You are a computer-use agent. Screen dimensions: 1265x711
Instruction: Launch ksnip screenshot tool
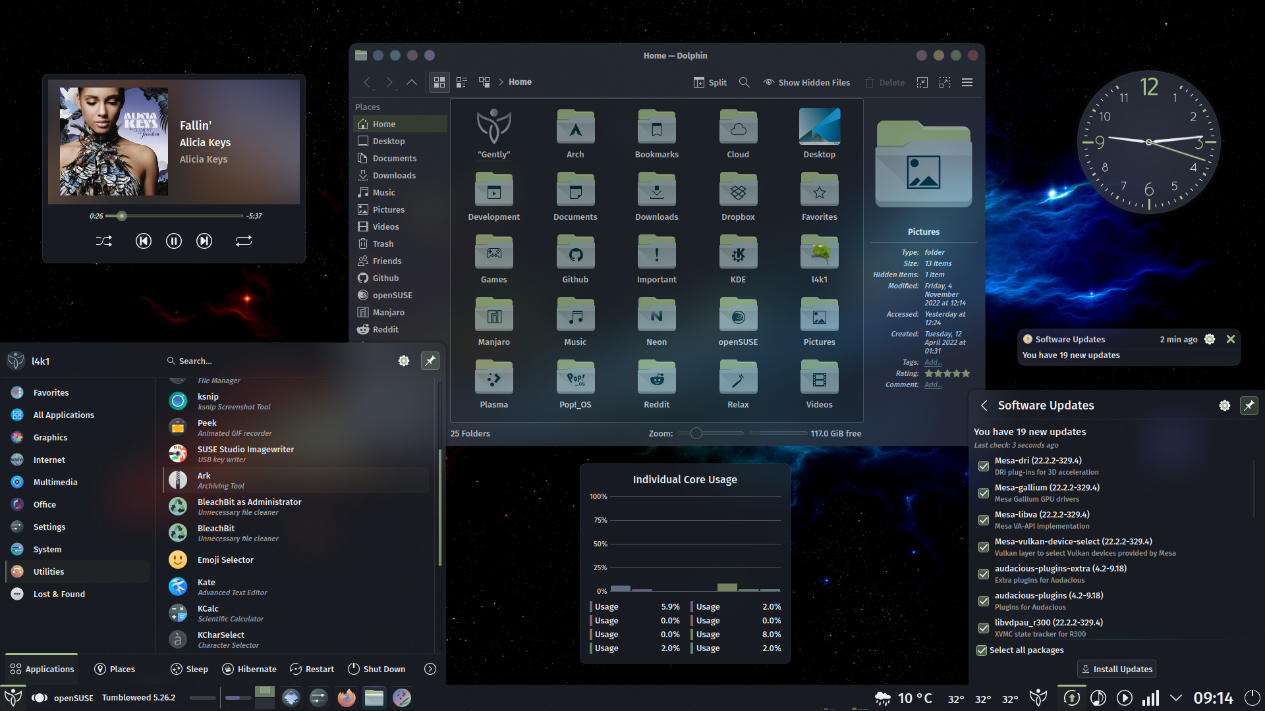(296, 401)
